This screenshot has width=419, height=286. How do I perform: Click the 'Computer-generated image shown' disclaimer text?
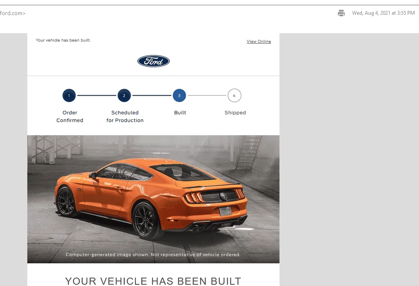click(153, 255)
